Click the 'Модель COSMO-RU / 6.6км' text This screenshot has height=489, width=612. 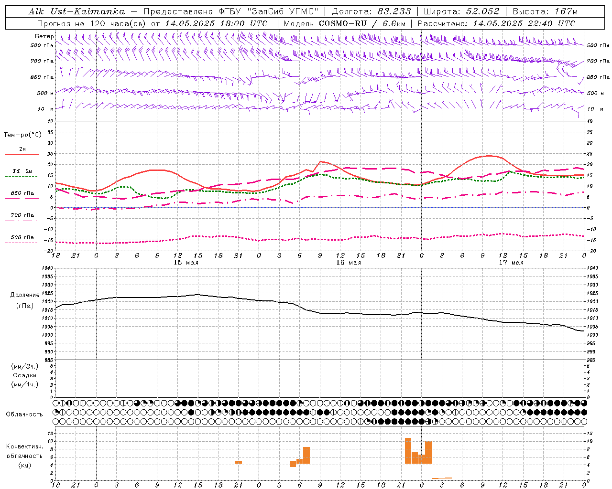tap(345, 23)
